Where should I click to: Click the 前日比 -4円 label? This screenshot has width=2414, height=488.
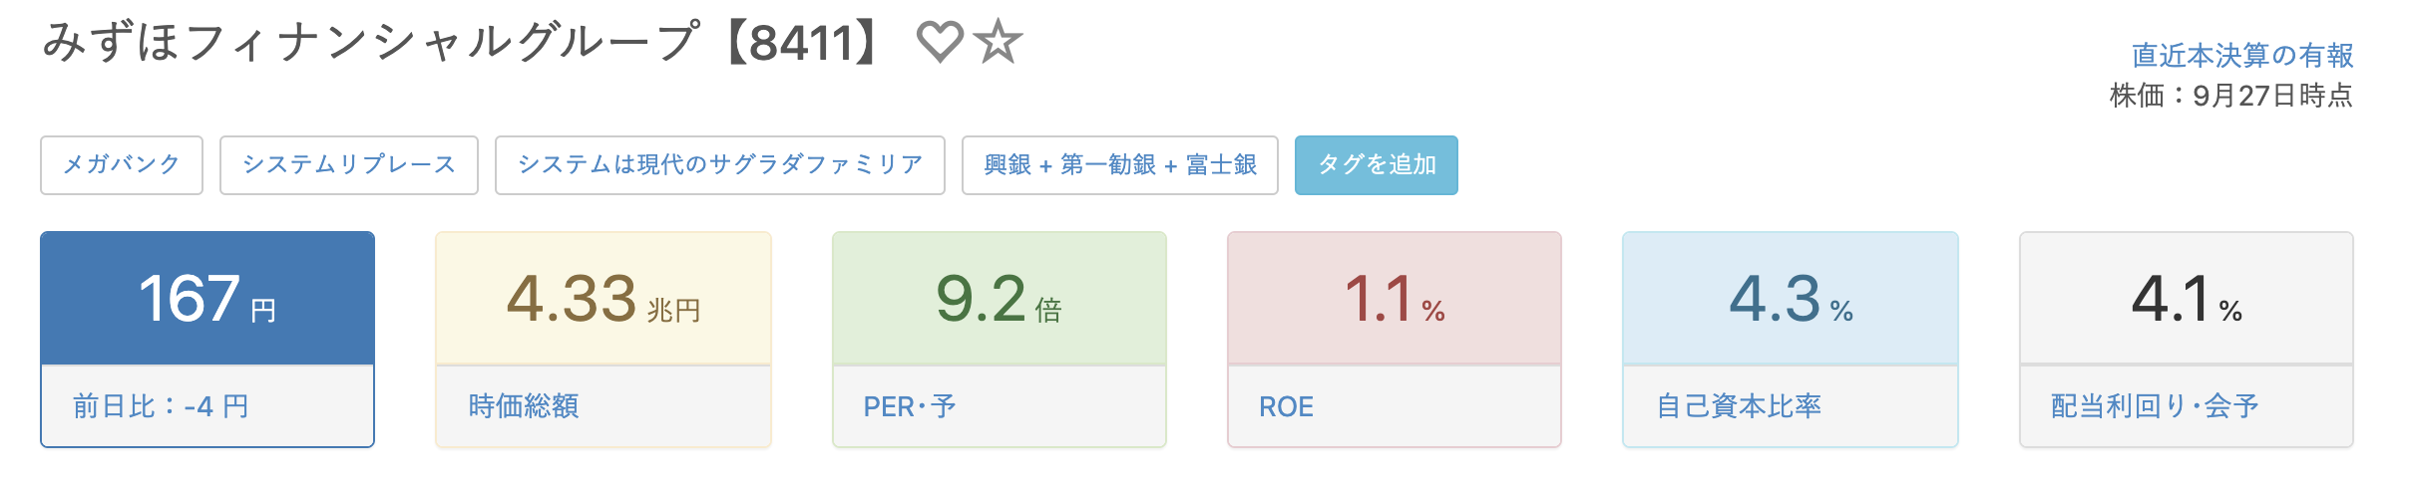tap(161, 406)
